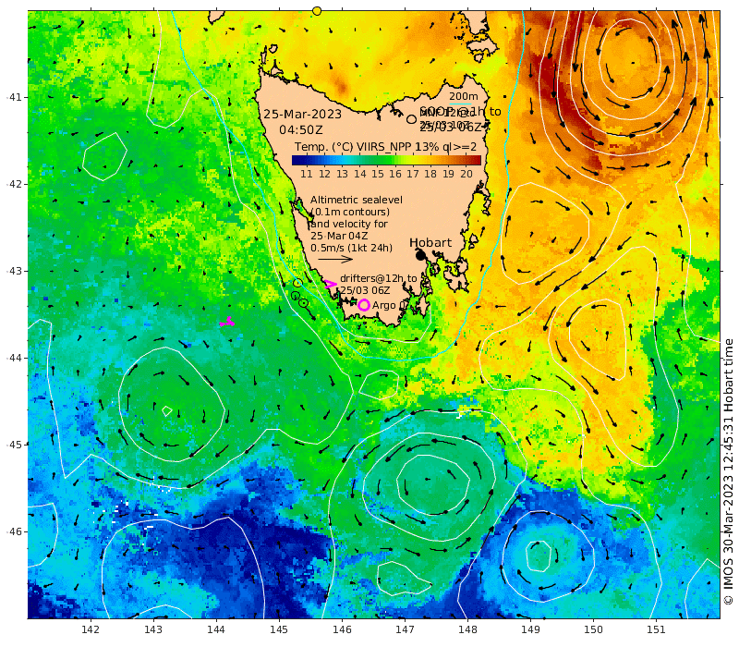Image resolution: width=739 pixels, height=647 pixels.
Task: Click the dark blue end of the temperature colorbar
Action: 297,160
